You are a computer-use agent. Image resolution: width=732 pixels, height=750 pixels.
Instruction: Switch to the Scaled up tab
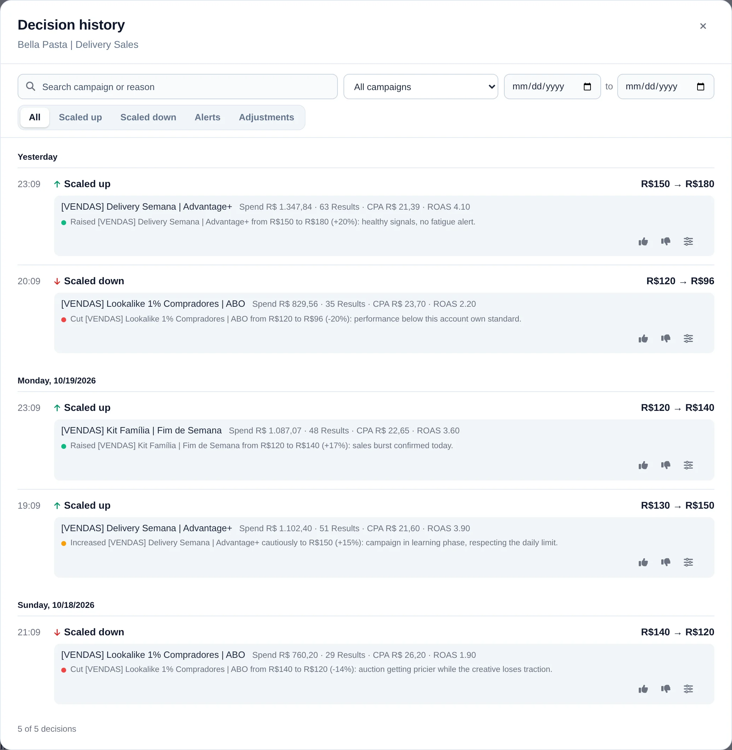[x=80, y=117]
